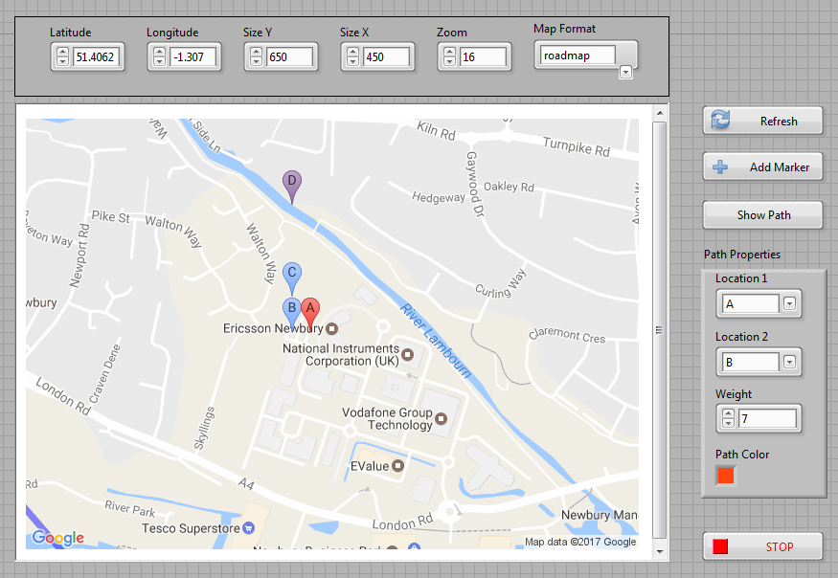Click the River Lambourn label on map
This screenshot has width=838, height=578.
coord(436,342)
